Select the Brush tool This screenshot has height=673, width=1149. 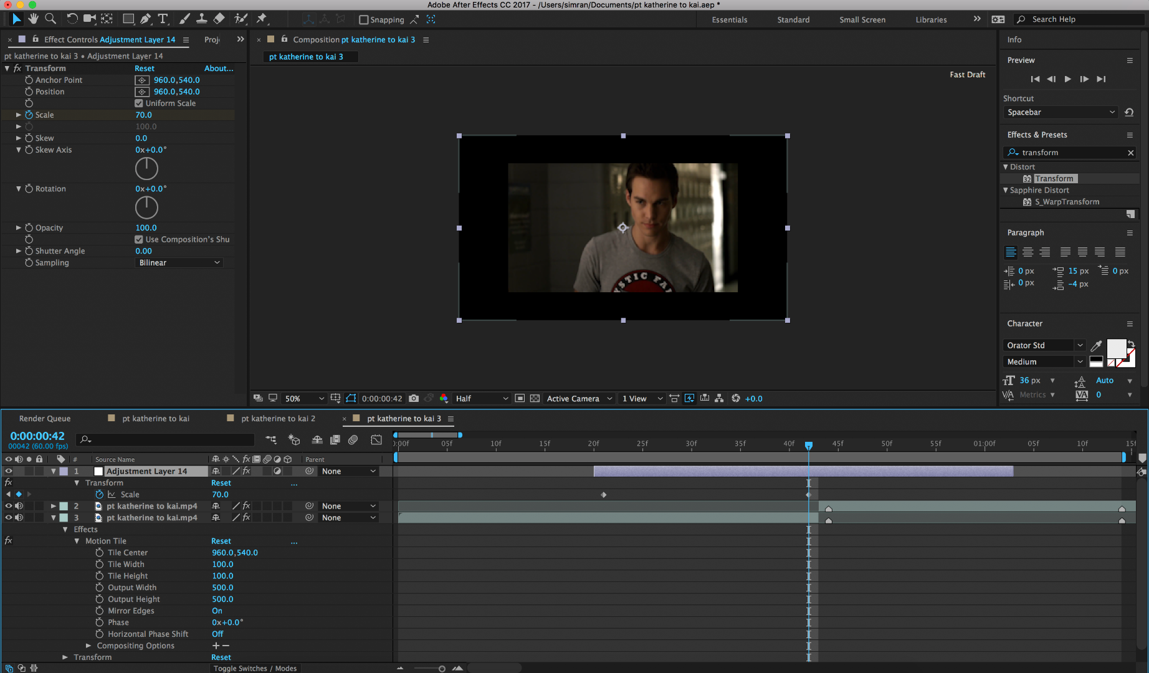pyautogui.click(x=184, y=19)
